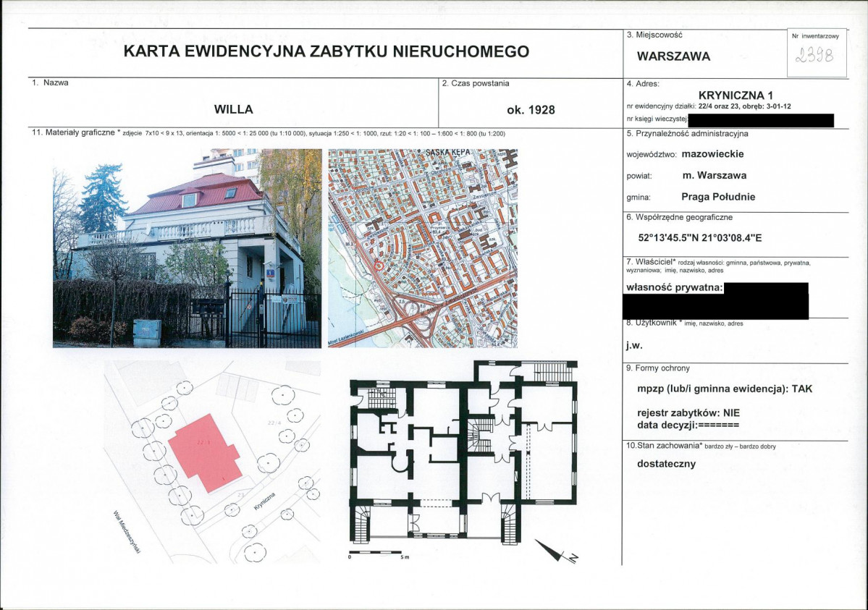Viewport: 868px width, 610px height.
Task: Click the WILLA name field
Action: coord(234,109)
